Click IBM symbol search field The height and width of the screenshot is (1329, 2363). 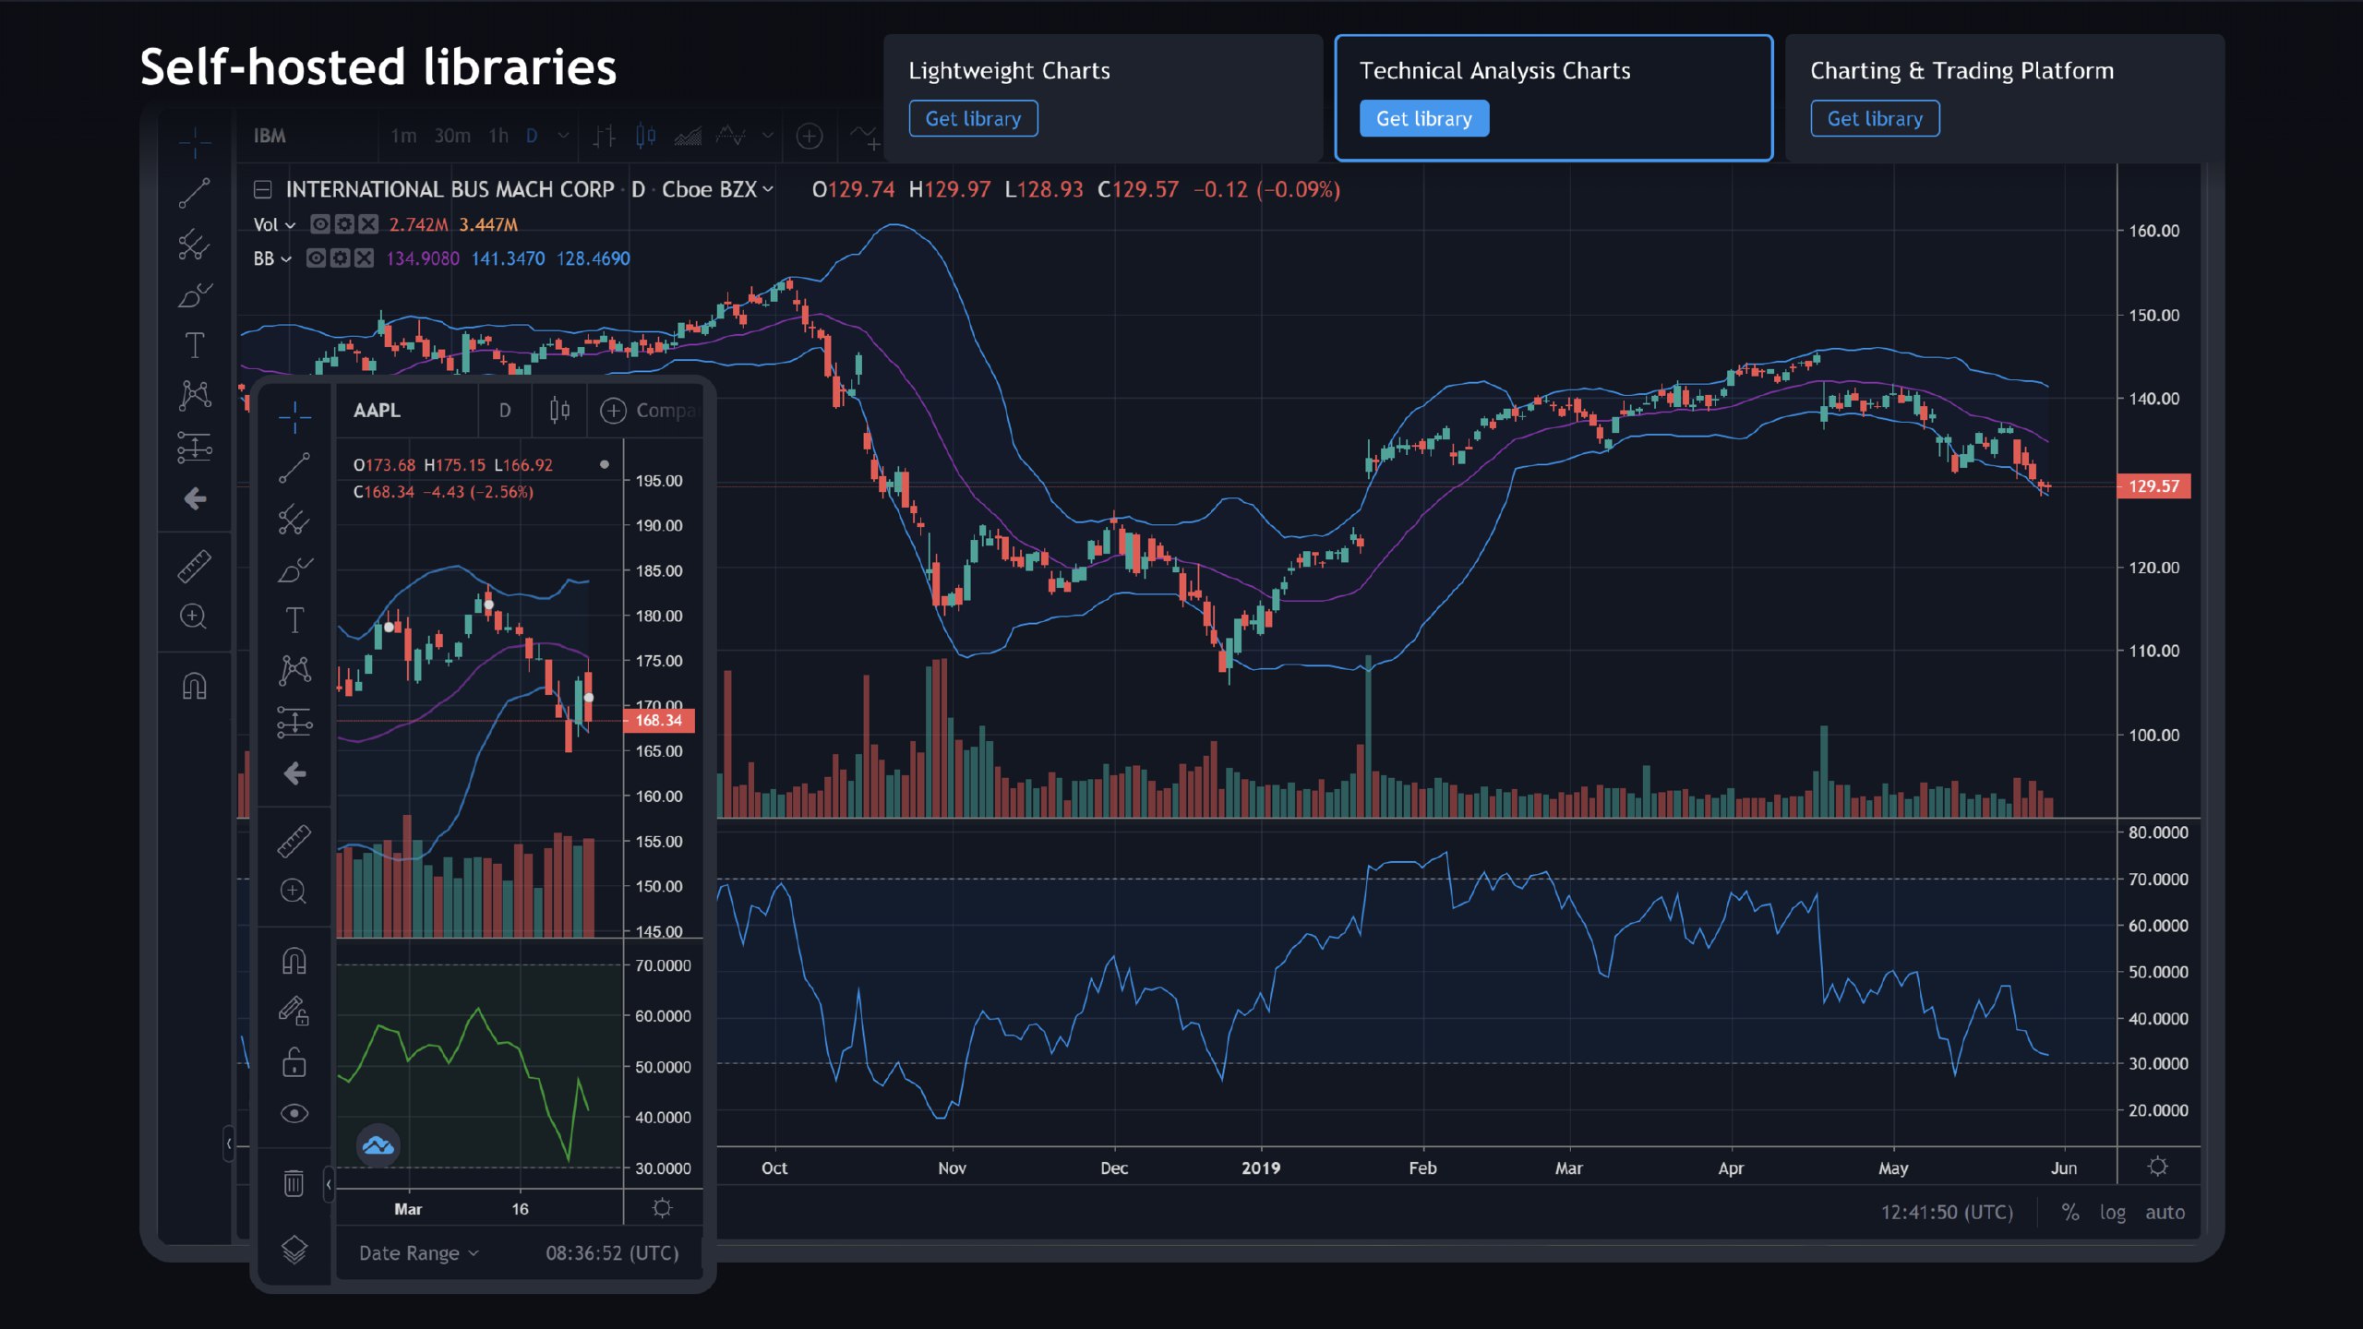tap(307, 137)
